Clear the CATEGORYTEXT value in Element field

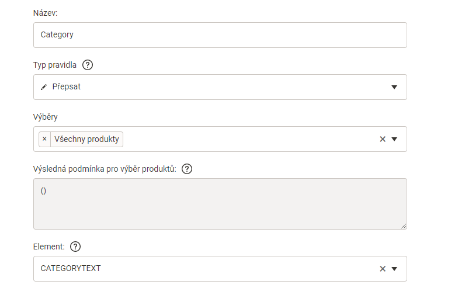(383, 269)
